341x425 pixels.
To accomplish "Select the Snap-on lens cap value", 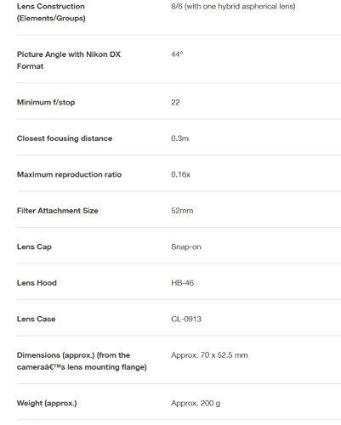I will pos(186,246).
